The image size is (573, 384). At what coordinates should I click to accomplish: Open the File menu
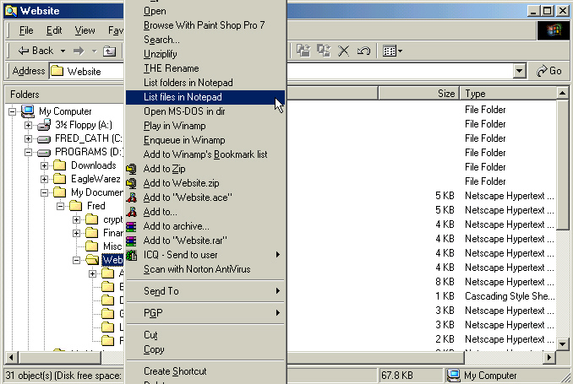(x=26, y=30)
